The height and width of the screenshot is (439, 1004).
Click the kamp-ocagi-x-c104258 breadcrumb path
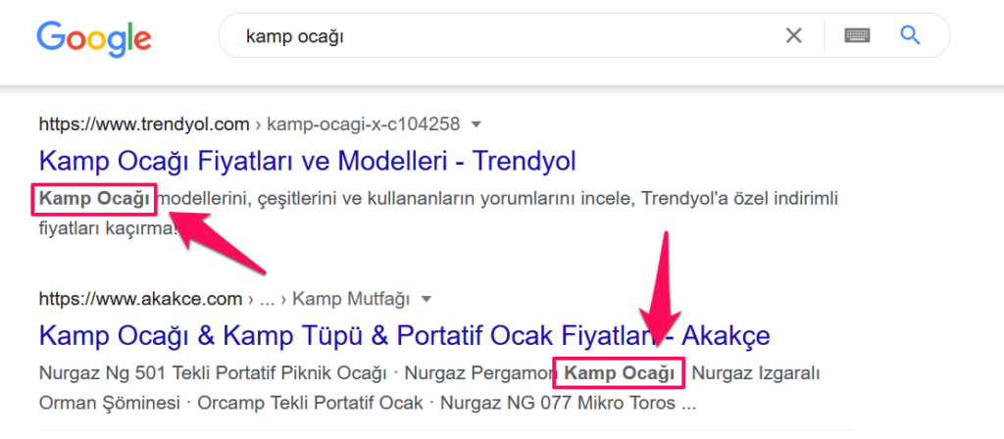(x=363, y=124)
